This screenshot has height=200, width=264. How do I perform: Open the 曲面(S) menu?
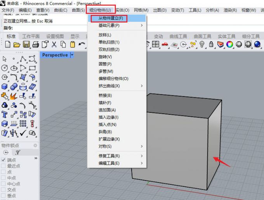(x=78, y=10)
